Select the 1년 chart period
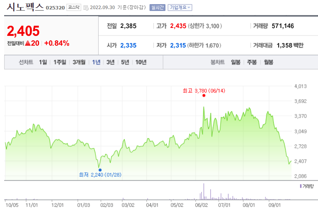318x211 pixels. coord(96,62)
